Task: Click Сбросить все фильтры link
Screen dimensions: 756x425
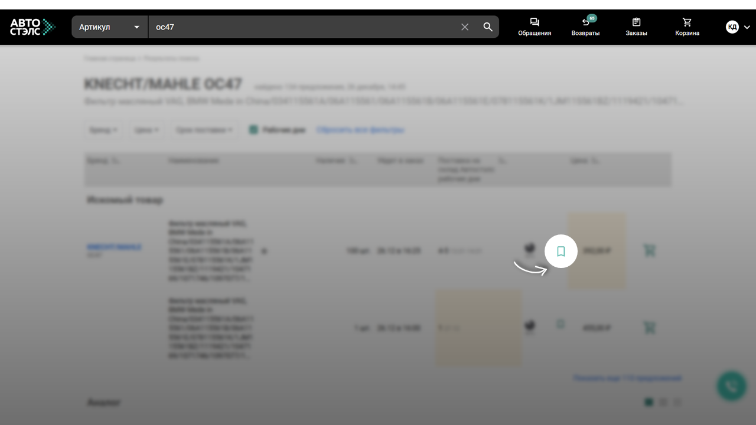Action: click(x=360, y=130)
